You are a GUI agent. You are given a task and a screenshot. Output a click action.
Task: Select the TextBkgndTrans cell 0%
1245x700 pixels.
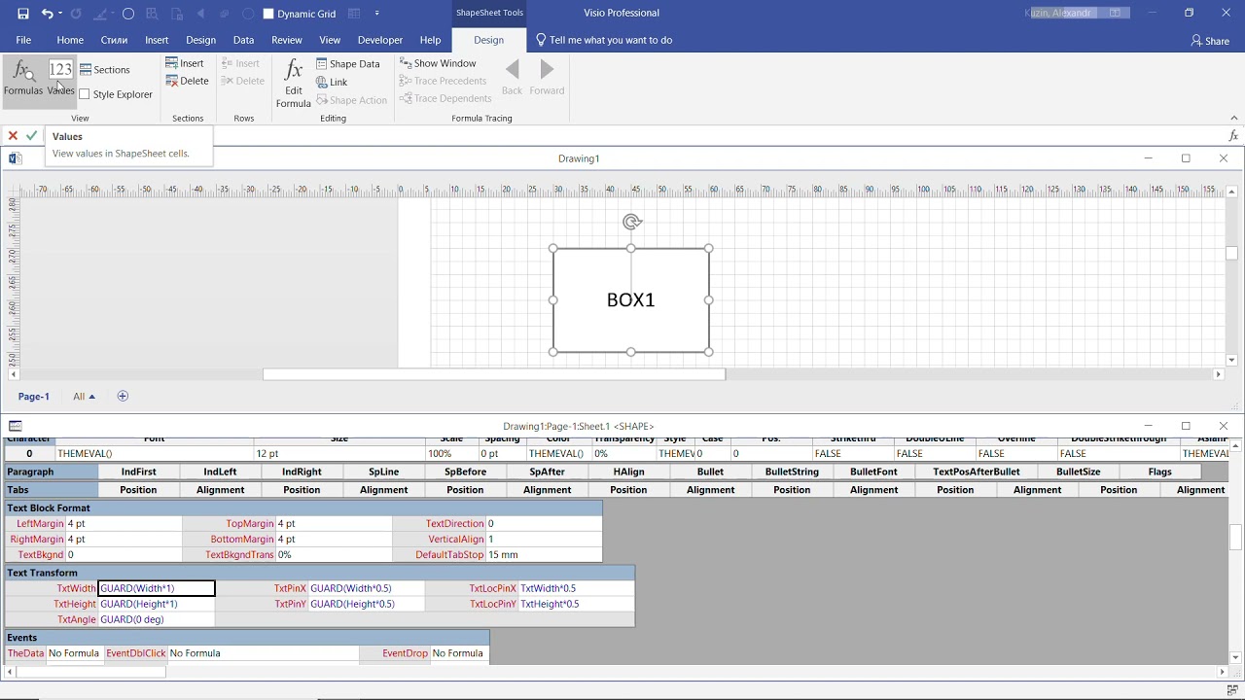point(334,554)
